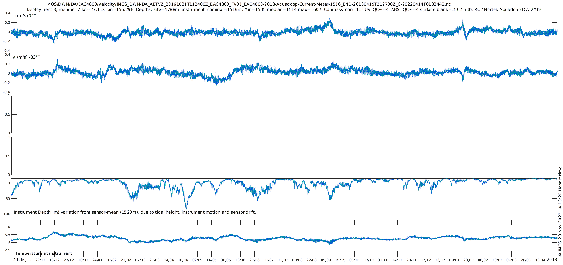Click the '07/03' date tick label

coord(140,260)
